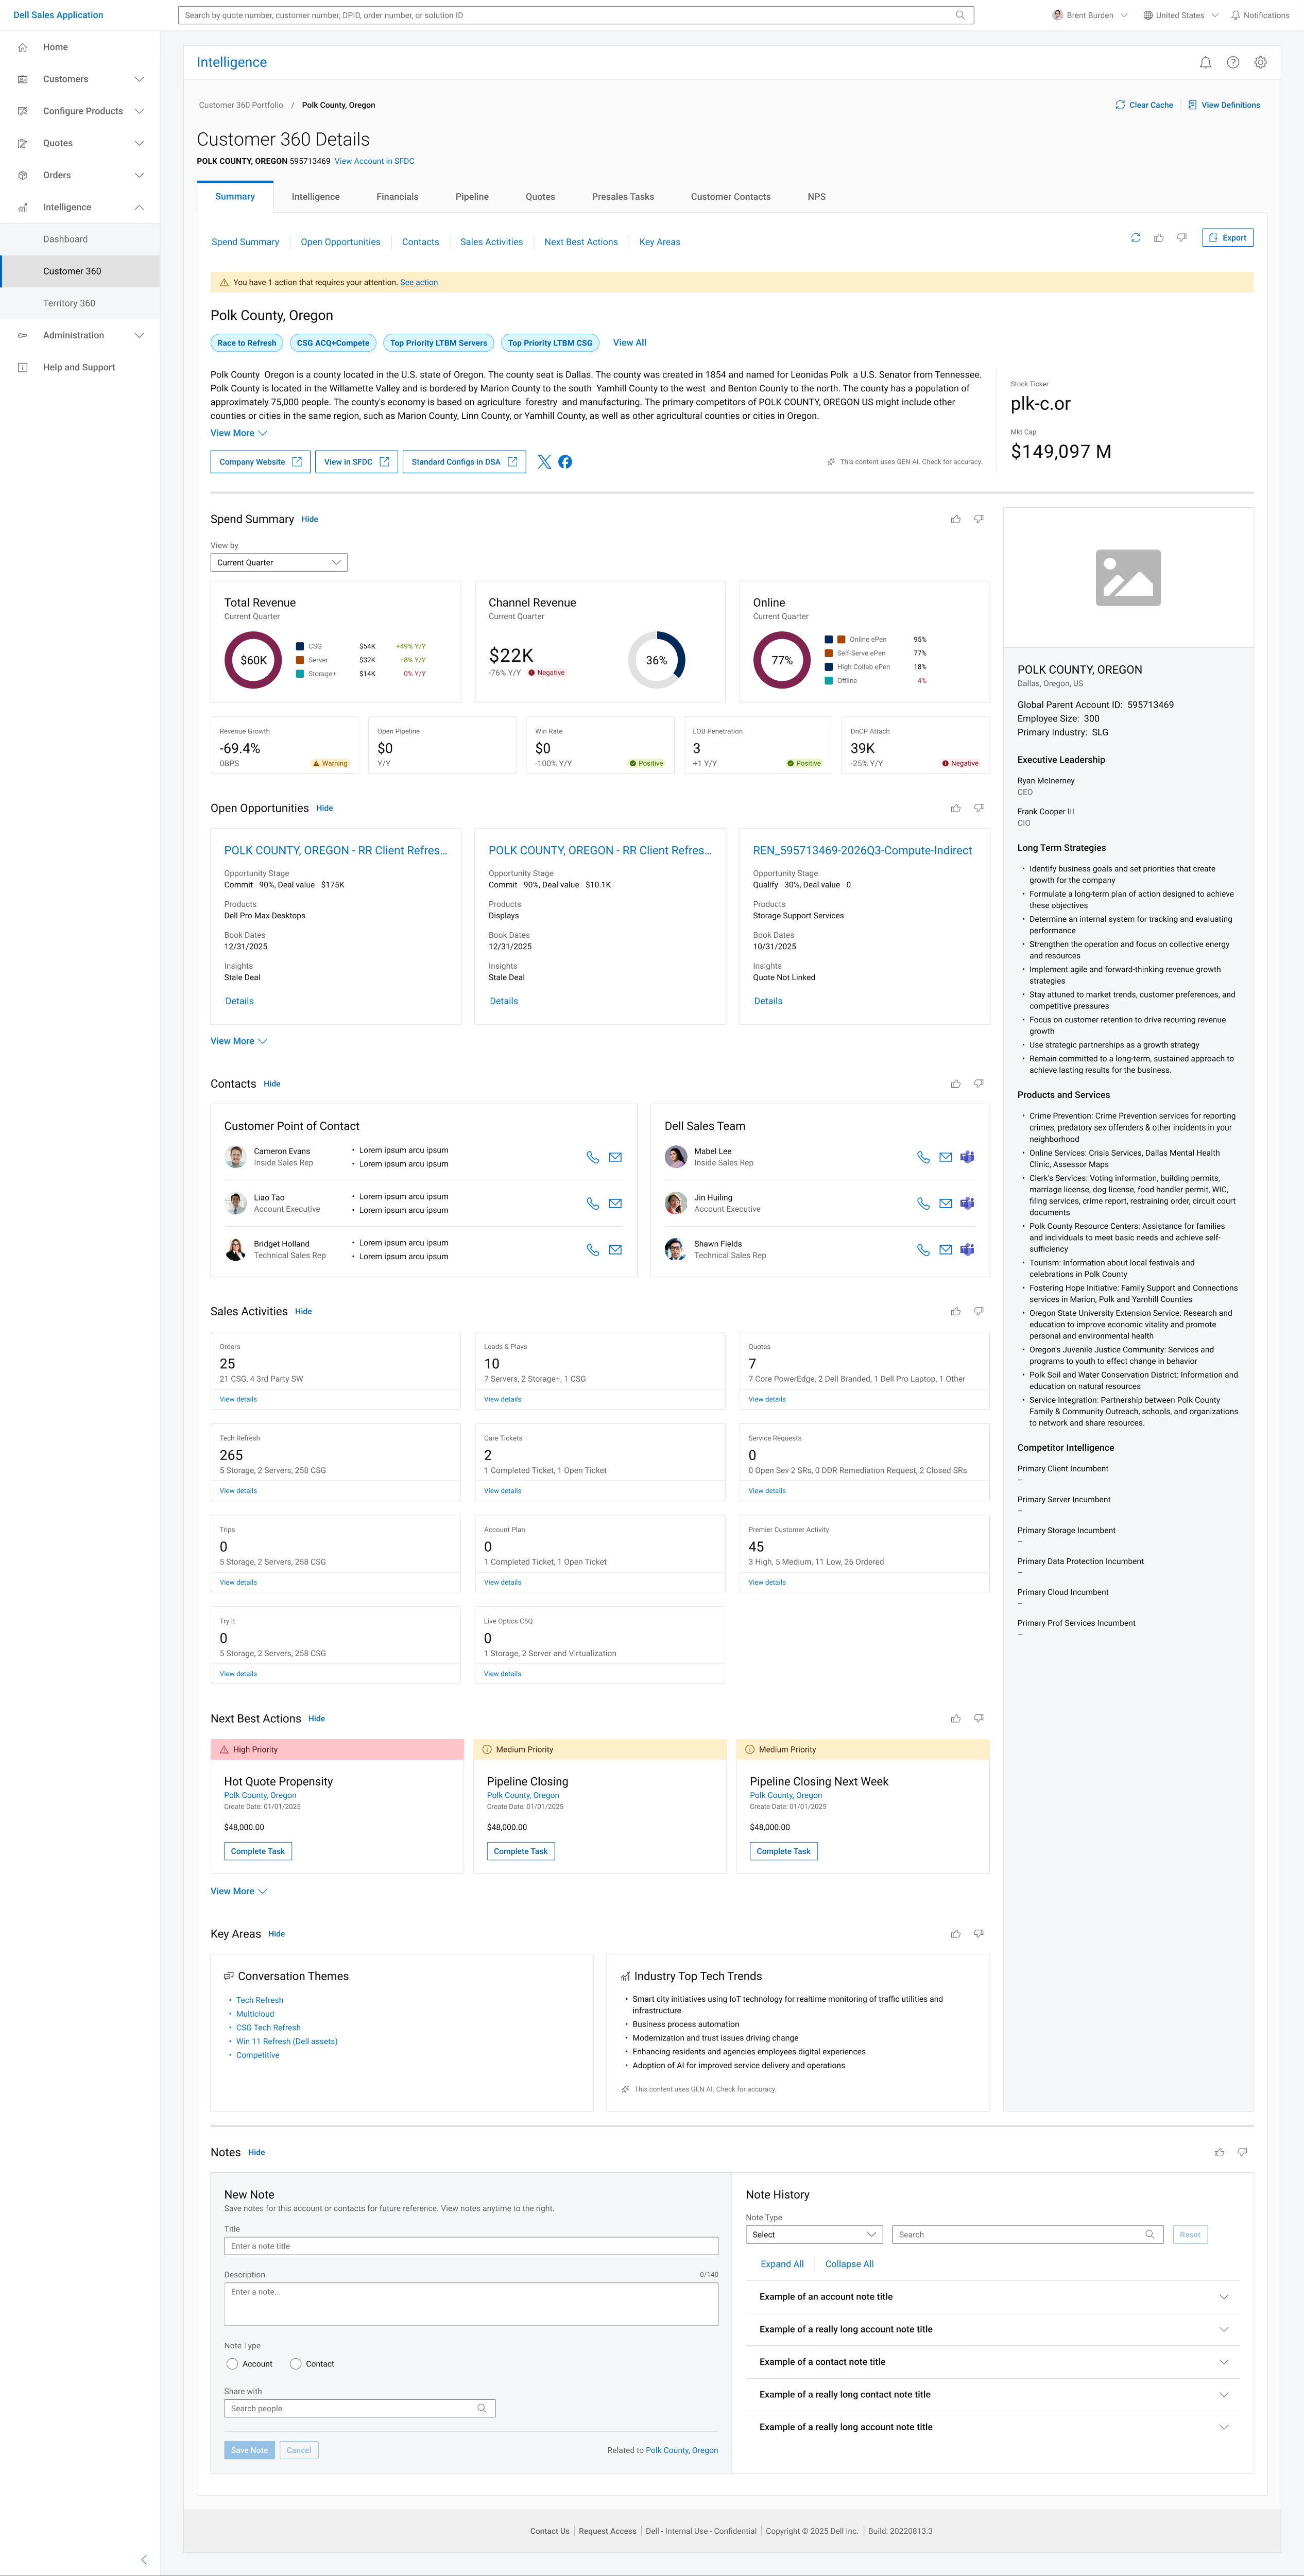Click the search magnifier in top search bar
Image resolution: width=1304 pixels, height=2576 pixels.
click(x=960, y=15)
